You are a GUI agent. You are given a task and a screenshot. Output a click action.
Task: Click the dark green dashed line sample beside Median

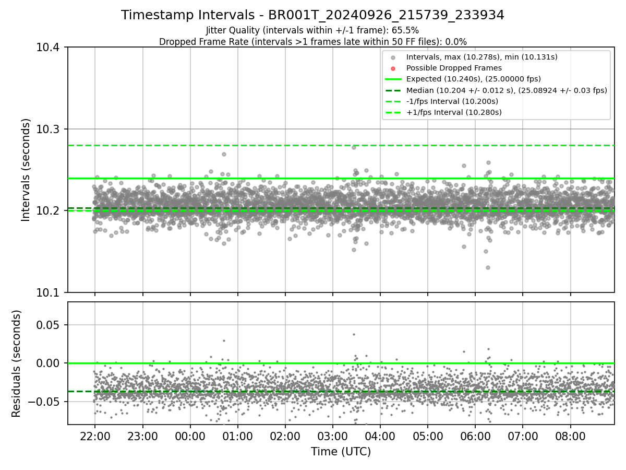(393, 90)
